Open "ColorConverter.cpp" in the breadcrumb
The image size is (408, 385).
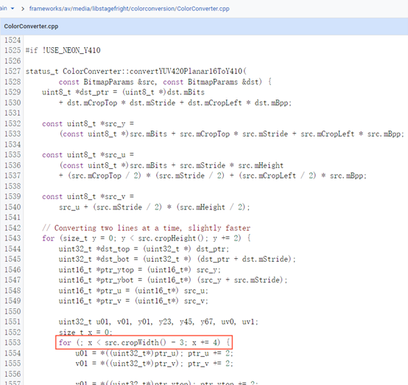(x=203, y=9)
